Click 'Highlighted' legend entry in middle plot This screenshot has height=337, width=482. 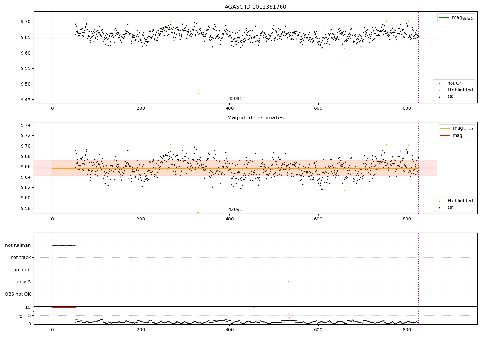coord(460,201)
